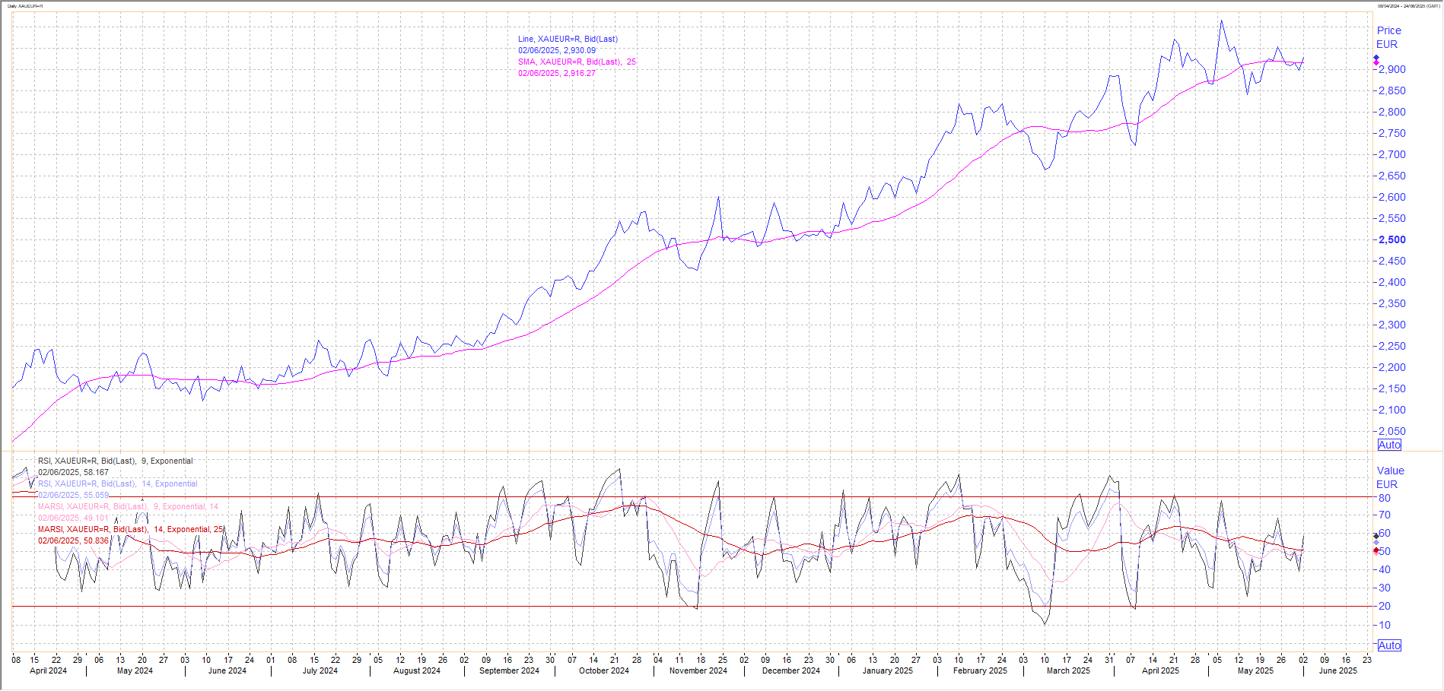Click the 'October 2024' month label
This screenshot has height=691, width=1444.
604,670
